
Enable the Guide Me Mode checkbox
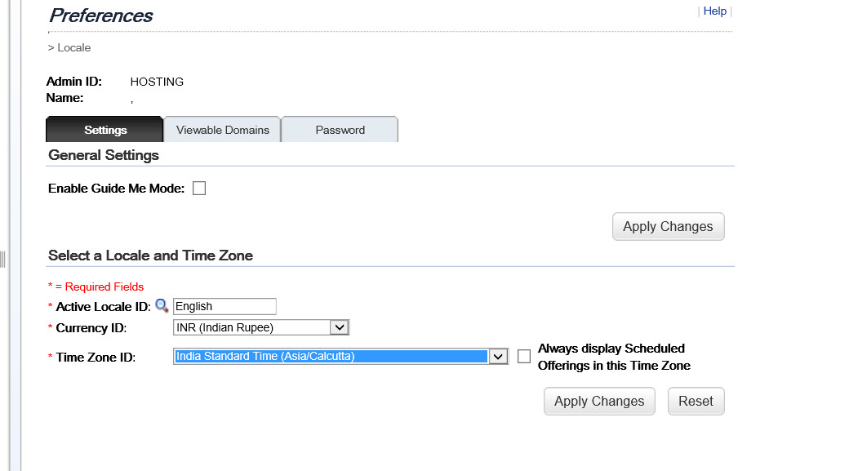click(x=199, y=189)
